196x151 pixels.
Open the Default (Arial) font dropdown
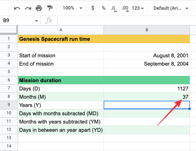(x=171, y=8)
